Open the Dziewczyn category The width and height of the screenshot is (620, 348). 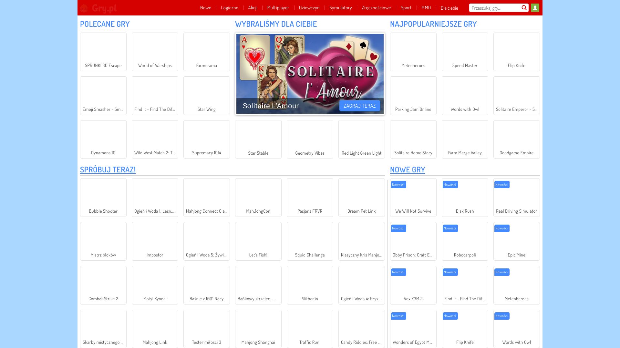tap(309, 8)
